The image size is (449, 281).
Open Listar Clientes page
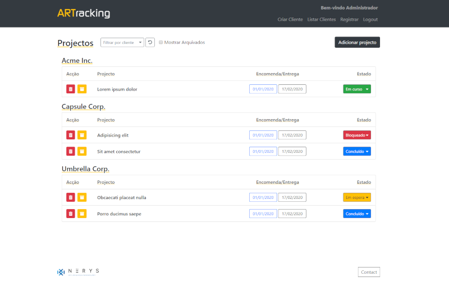coord(322,20)
